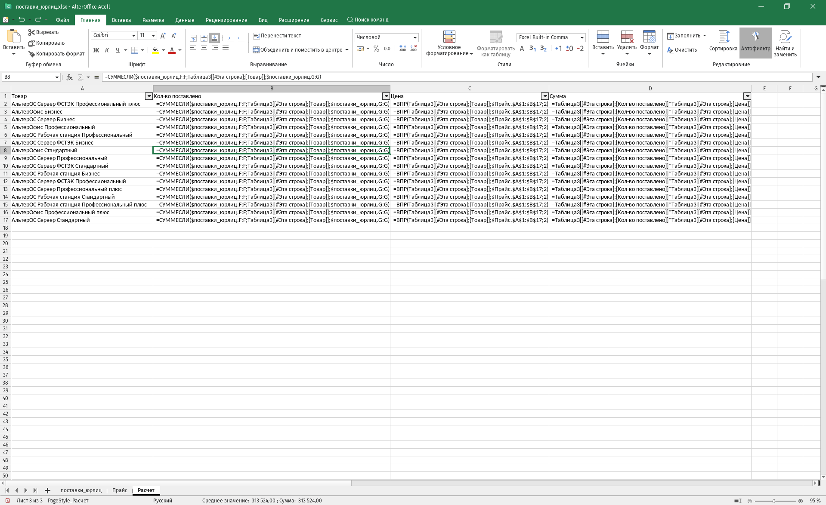Click Copy (Копировать) button
This screenshot has height=505, width=826.
pyautogui.click(x=46, y=43)
